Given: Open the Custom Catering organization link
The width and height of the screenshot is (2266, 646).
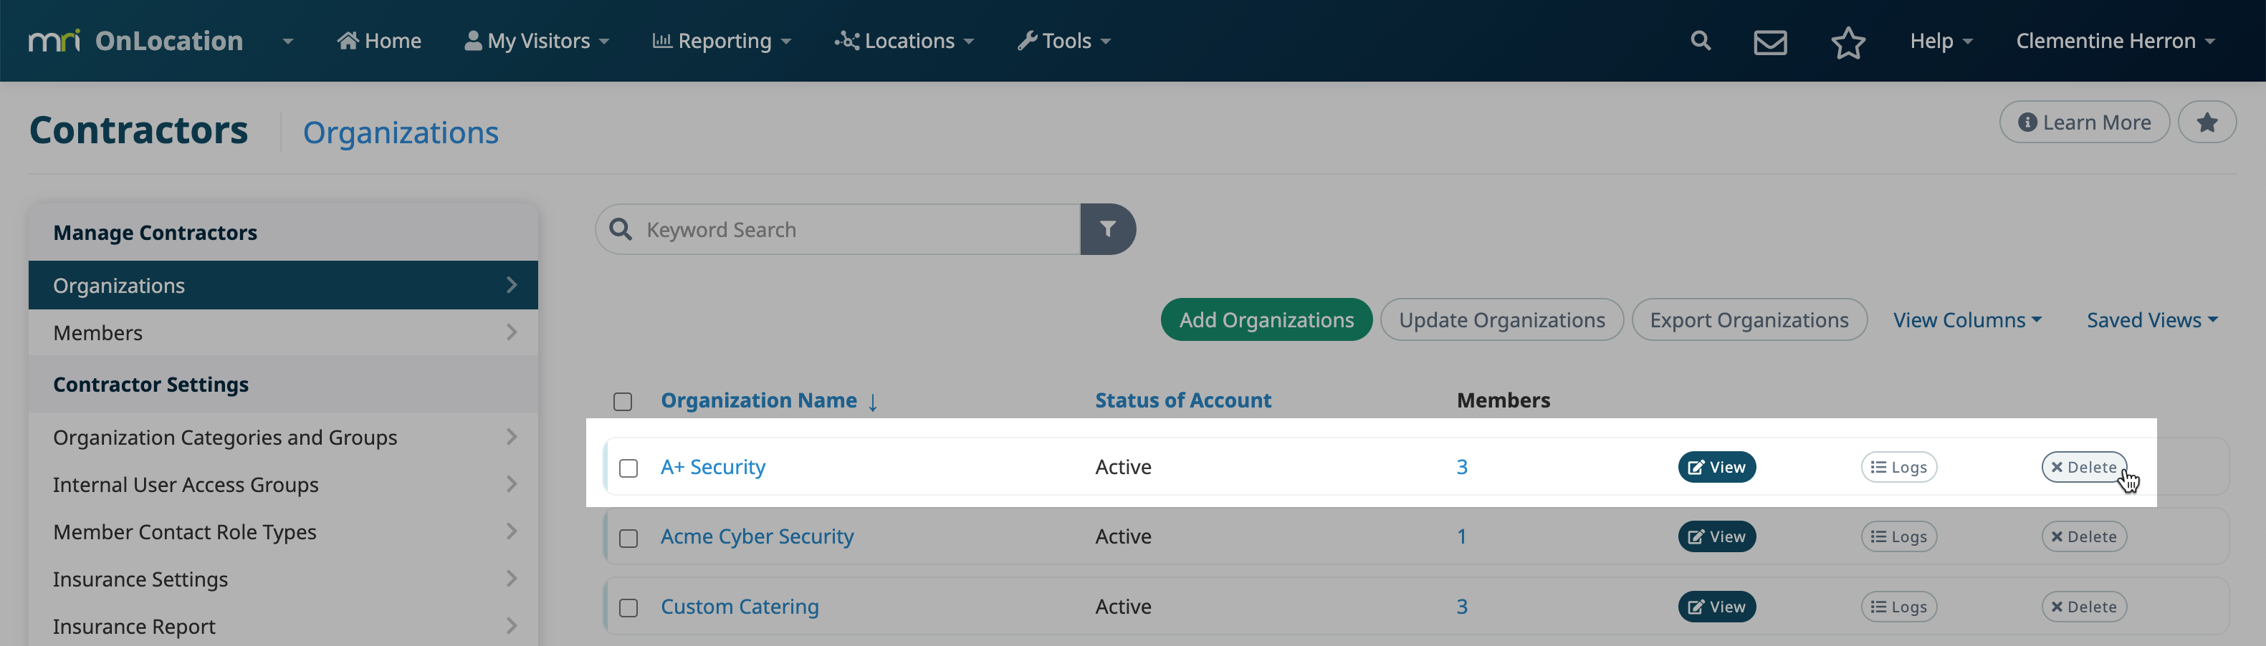Looking at the screenshot, I should tap(739, 607).
